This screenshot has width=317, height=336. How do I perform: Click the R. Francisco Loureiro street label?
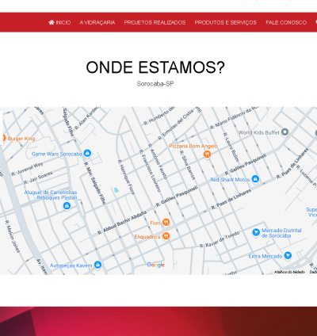pos(150,170)
